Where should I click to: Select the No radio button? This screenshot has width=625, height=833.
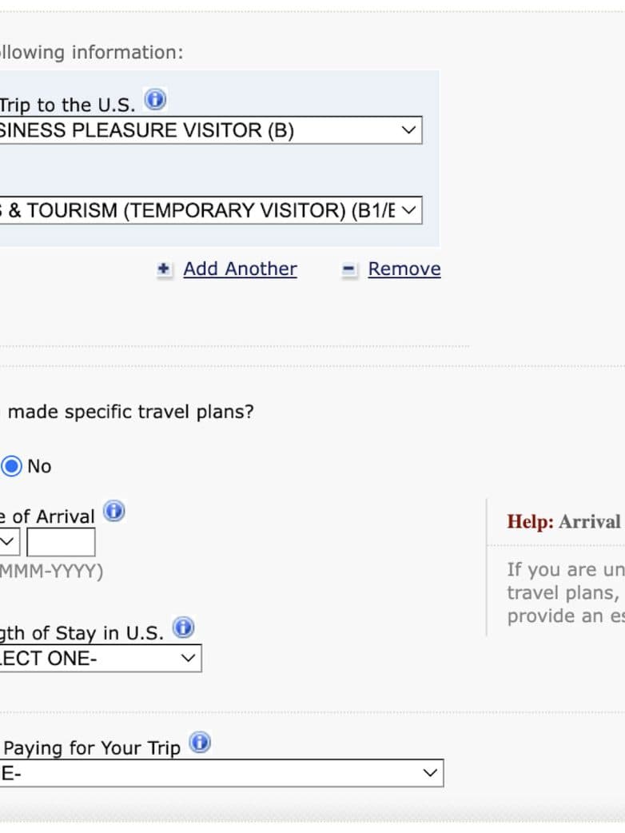11,466
